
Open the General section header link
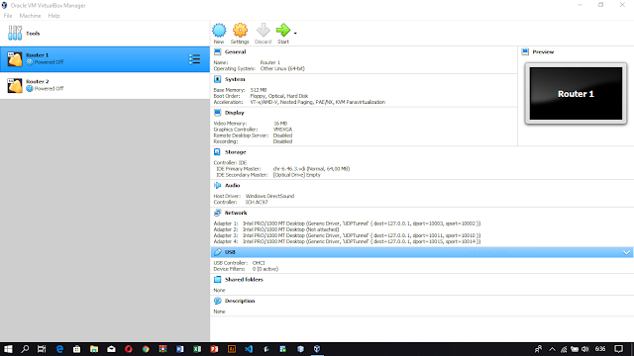(x=235, y=52)
